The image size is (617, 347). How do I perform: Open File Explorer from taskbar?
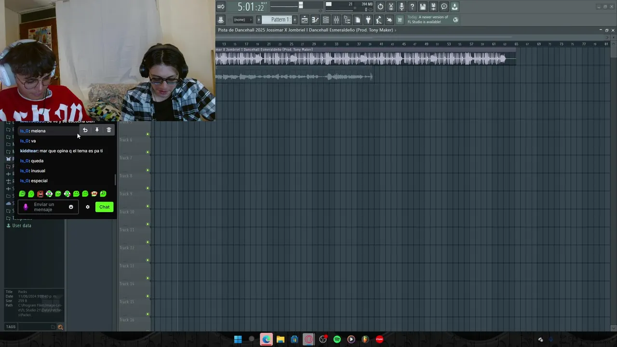[280, 339]
